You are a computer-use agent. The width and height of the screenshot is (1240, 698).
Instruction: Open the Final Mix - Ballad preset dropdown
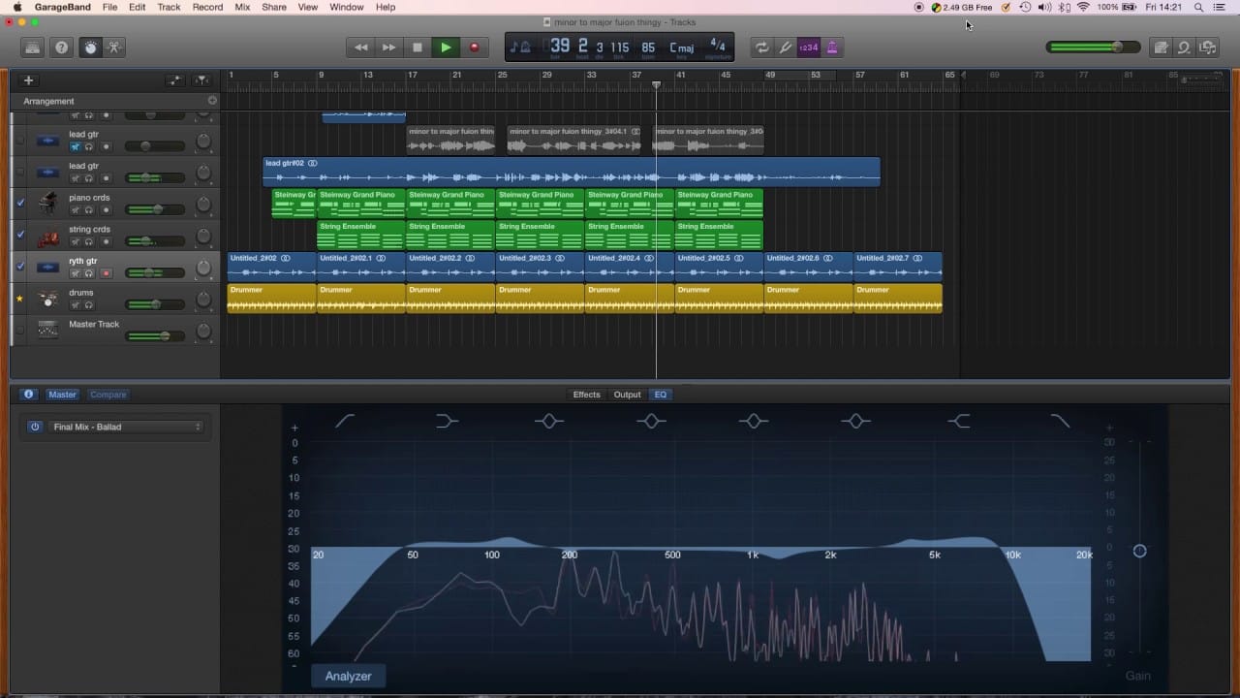point(127,427)
